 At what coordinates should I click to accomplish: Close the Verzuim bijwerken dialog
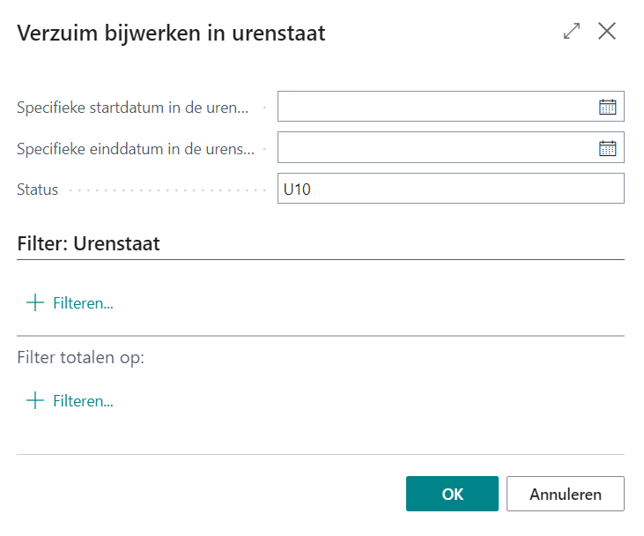(607, 32)
